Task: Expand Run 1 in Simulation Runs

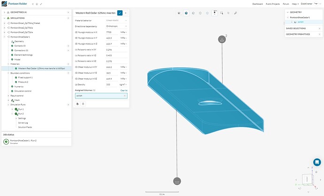Action: click(12, 109)
